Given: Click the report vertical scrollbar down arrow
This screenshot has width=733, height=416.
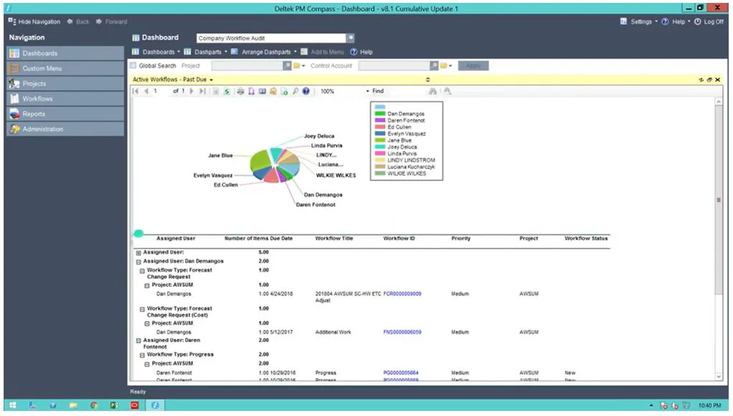Looking at the screenshot, I should pyautogui.click(x=719, y=377).
